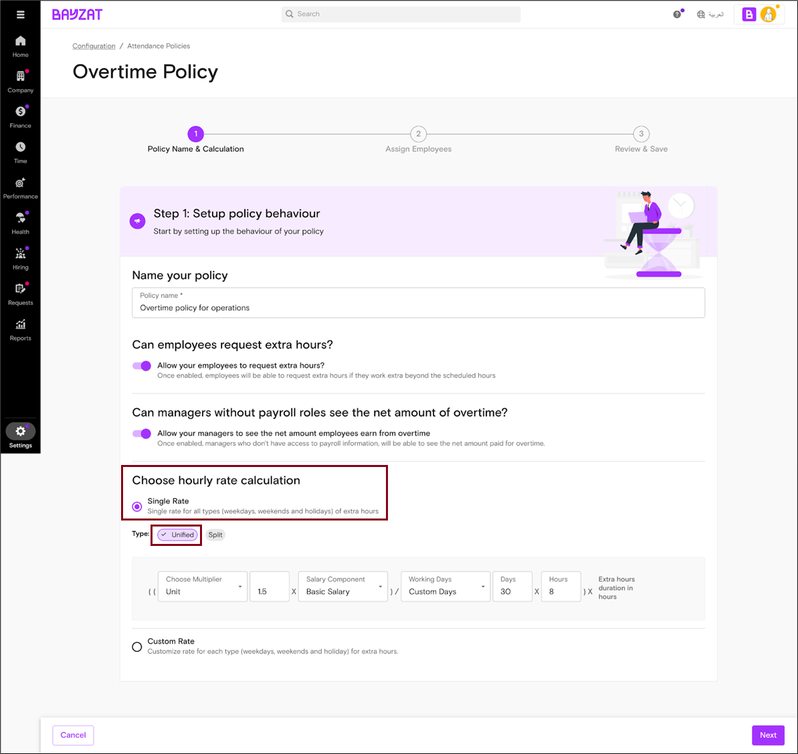Toggle managers seeing net overtime amount
The image size is (798, 754).
[x=142, y=434]
